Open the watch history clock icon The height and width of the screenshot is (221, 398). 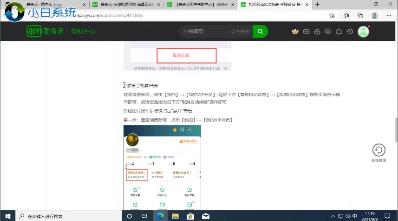coord(350,32)
